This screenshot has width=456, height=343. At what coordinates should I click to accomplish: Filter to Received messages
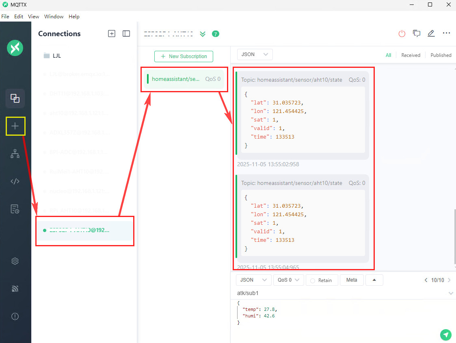(x=411, y=55)
